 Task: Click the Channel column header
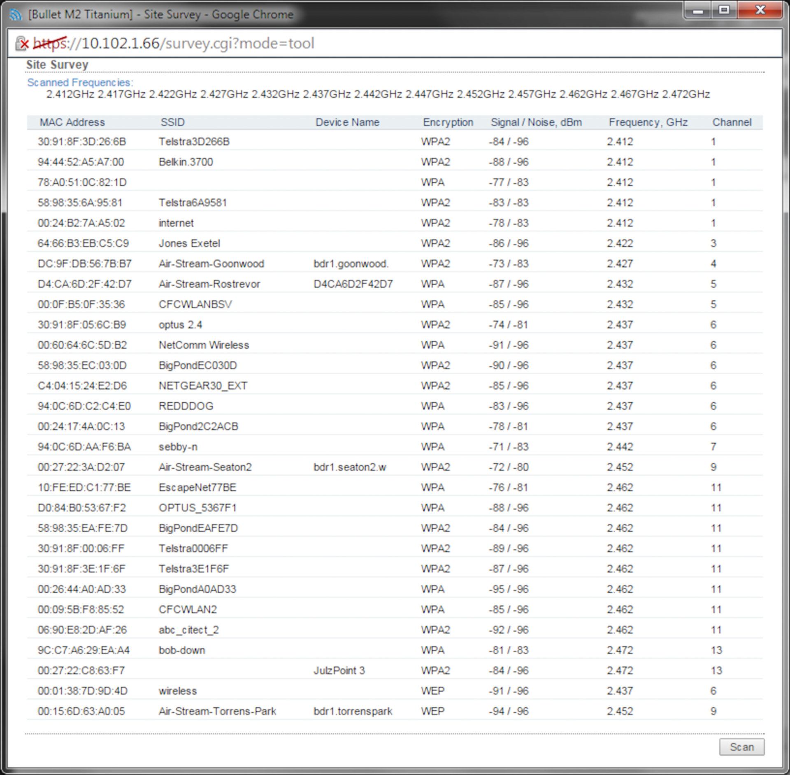(x=732, y=122)
